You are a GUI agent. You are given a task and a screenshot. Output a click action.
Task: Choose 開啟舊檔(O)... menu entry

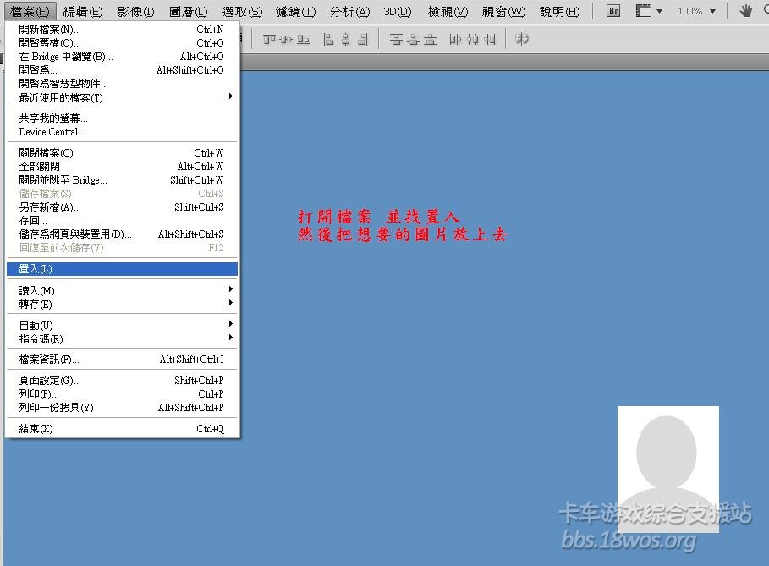point(122,42)
